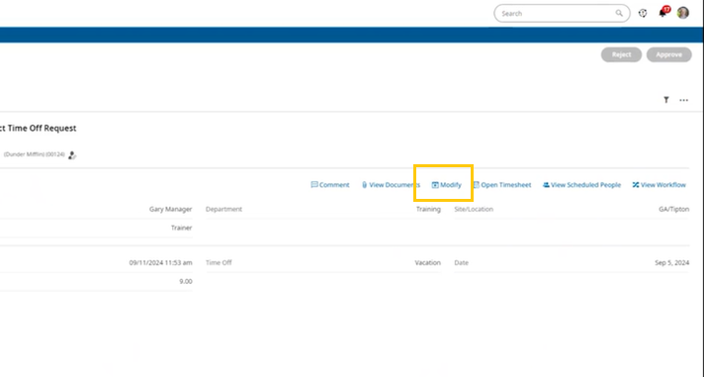704x377 pixels.
Task: Open the filter funnel icon
Action: point(666,100)
